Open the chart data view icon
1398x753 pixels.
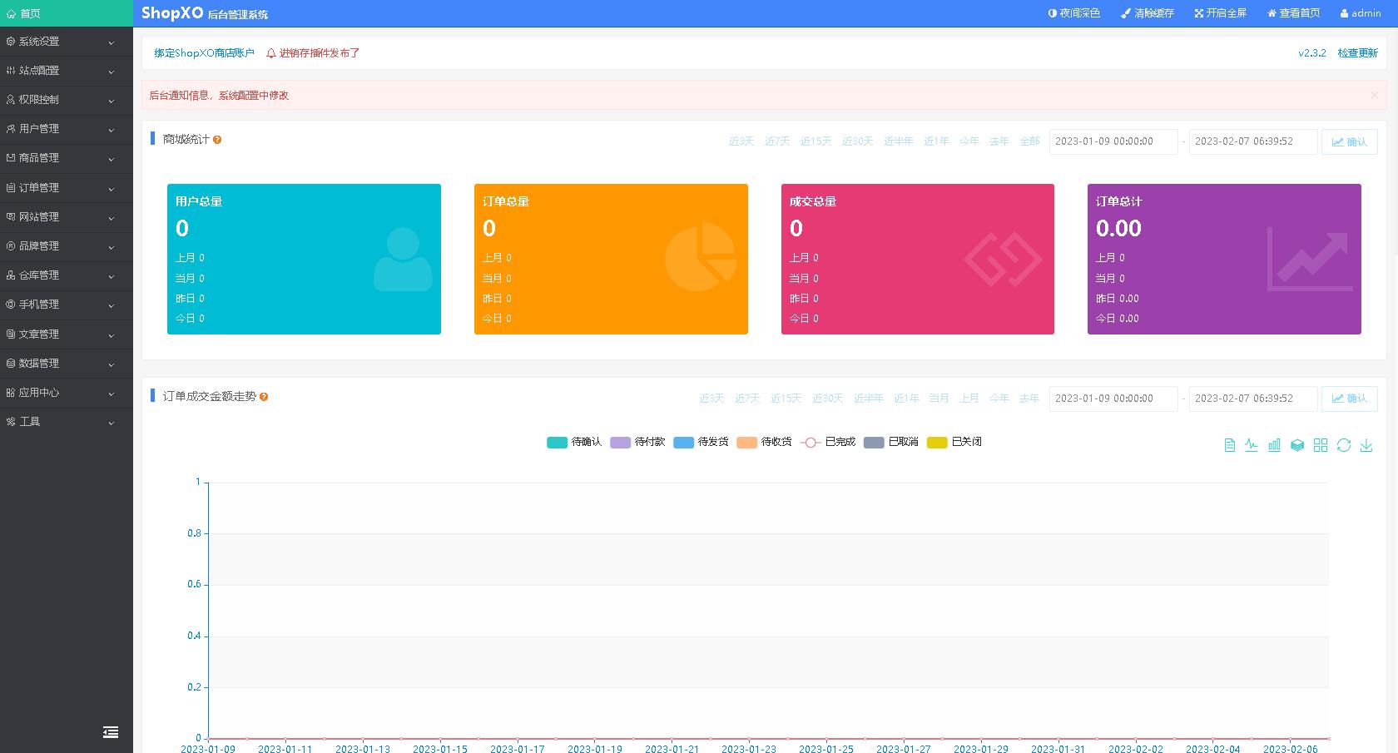tap(1229, 445)
